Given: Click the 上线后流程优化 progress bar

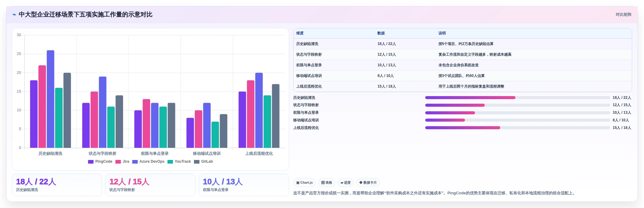Looking at the screenshot, I should [517, 128].
